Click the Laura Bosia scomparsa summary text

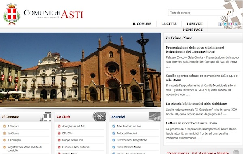click(201, 133)
